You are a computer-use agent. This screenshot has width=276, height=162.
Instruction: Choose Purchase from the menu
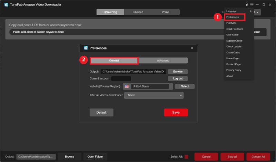click(231, 23)
